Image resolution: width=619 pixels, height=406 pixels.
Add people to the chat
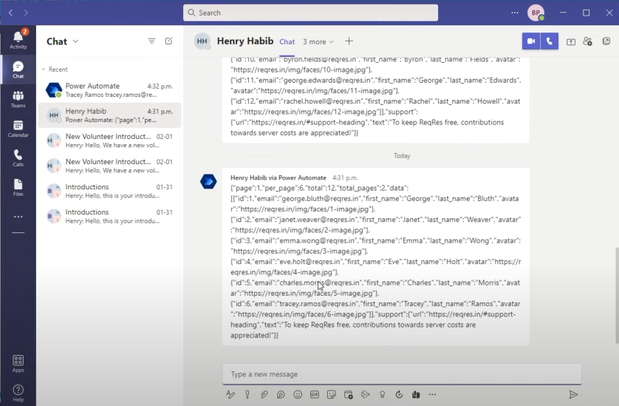587,41
